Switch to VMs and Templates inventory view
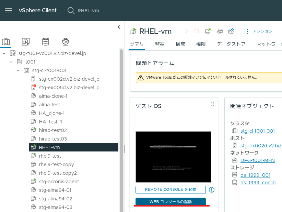Viewport: 282px width, 212px height. pos(26,42)
